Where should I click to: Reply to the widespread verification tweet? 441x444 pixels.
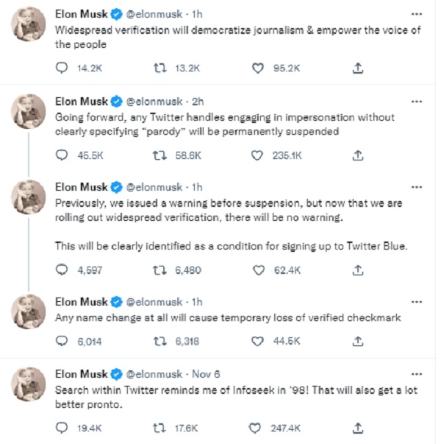[62, 68]
